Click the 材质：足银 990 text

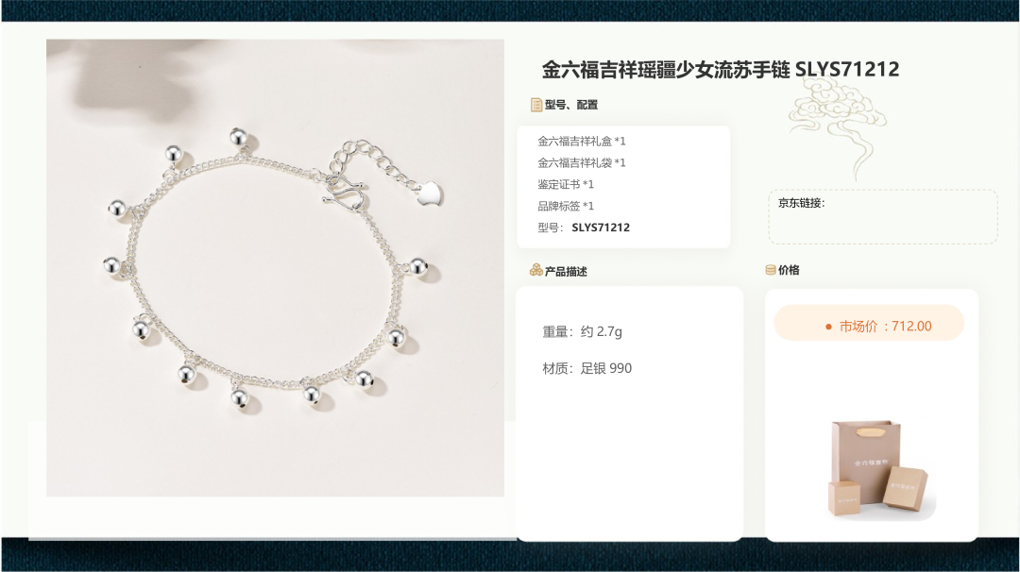(586, 368)
